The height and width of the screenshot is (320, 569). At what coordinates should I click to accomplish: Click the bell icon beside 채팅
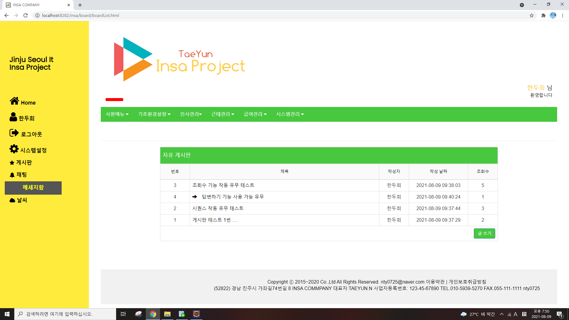coord(12,175)
